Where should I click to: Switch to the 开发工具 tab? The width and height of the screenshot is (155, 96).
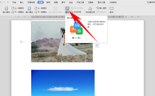(x=80, y=2)
